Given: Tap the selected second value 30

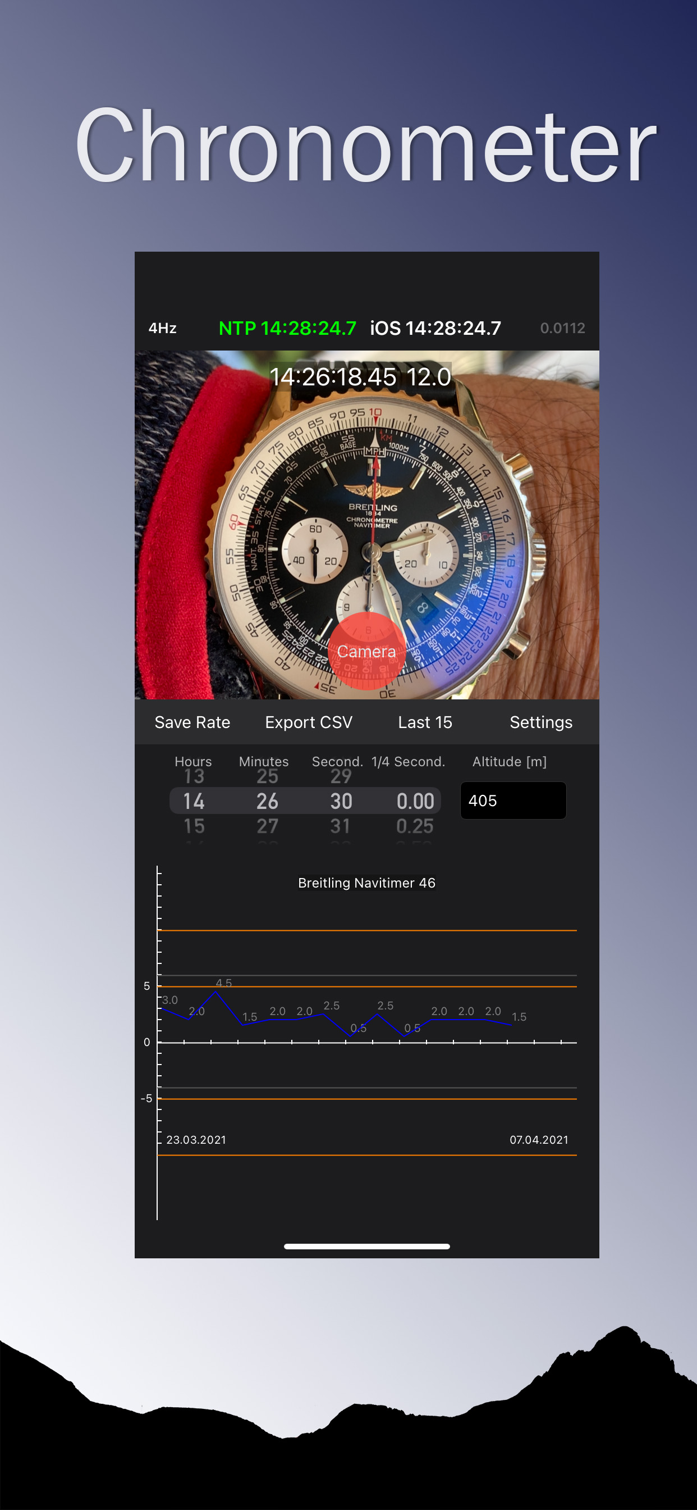Looking at the screenshot, I should click(341, 801).
